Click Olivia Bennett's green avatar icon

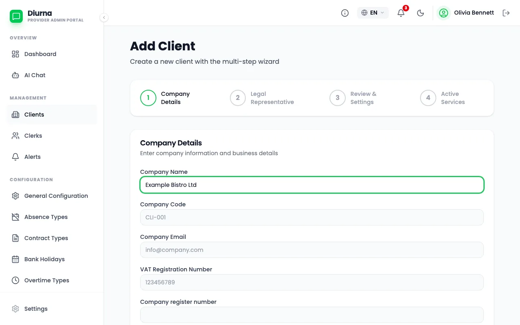[x=444, y=13]
